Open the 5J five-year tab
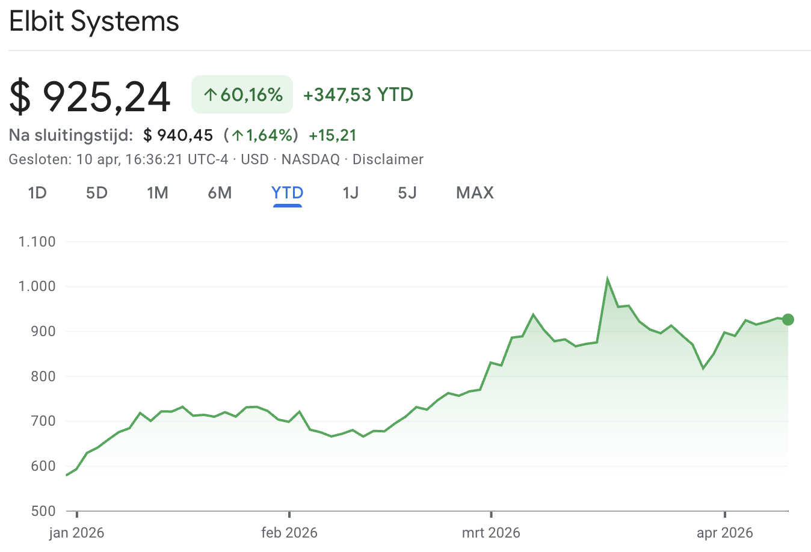Screen dimensions: 811x552 click(407, 193)
